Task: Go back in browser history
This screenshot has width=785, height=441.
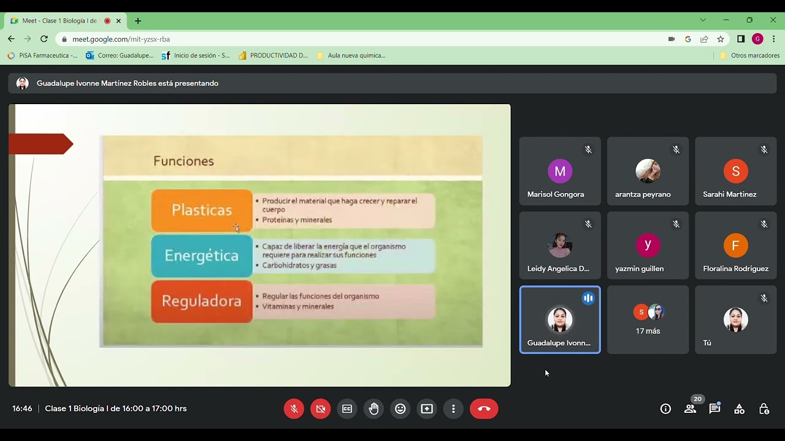Action: pos(11,39)
